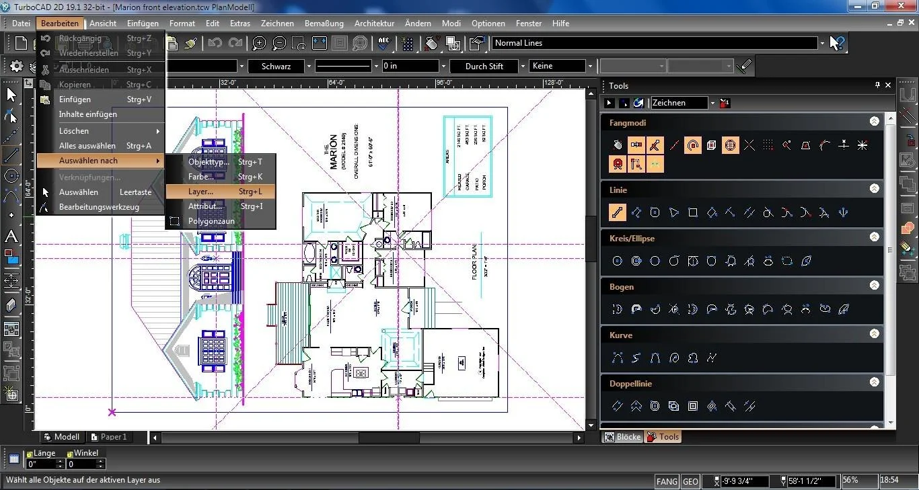Toggle the FANG snap mode in the statusbar
This screenshot has height=490, width=919.
coord(666,481)
